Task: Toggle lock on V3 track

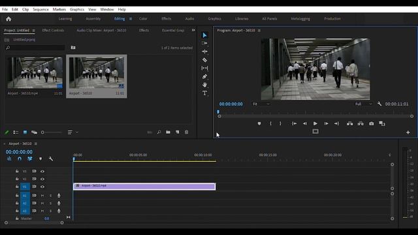Action: [17, 171]
